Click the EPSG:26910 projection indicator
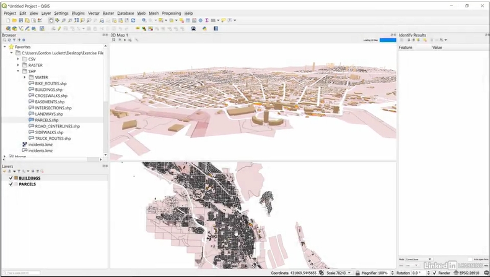The height and width of the screenshot is (277, 490). click(468, 273)
